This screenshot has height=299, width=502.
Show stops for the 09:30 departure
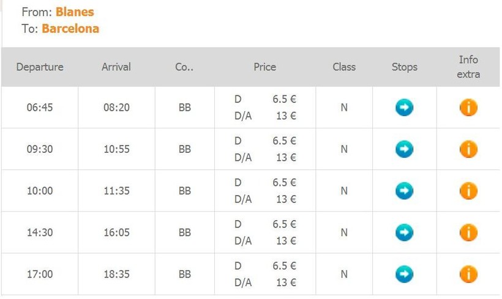[x=404, y=149]
